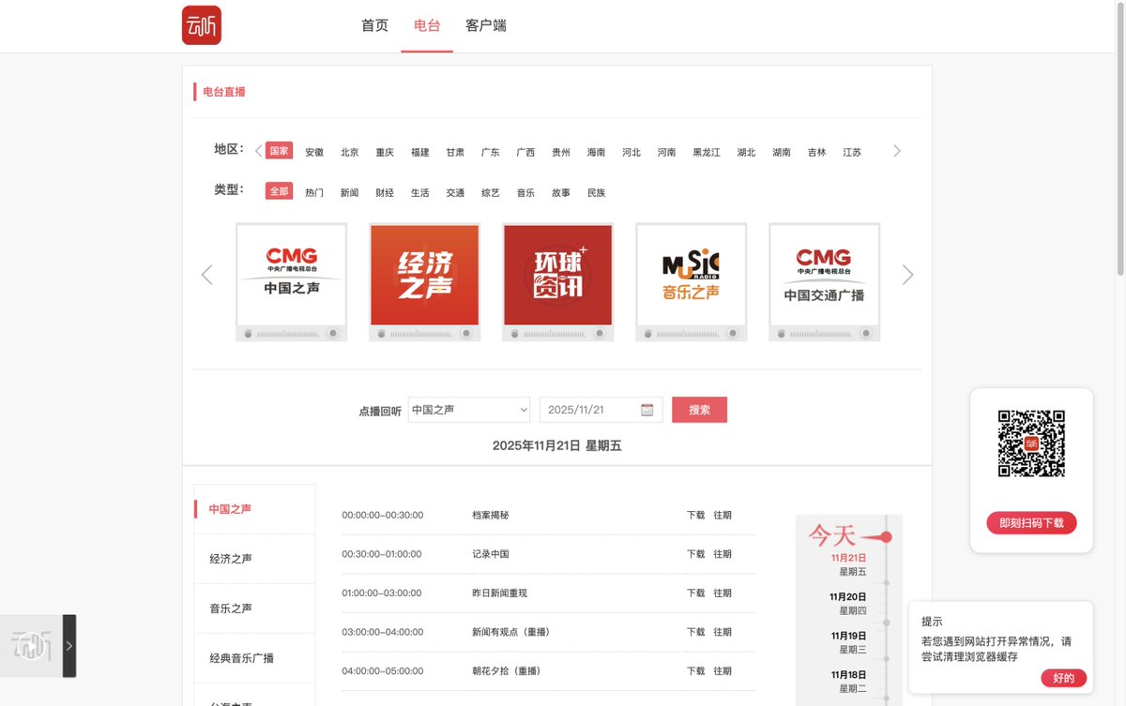Filter station type by 音乐

[525, 192]
